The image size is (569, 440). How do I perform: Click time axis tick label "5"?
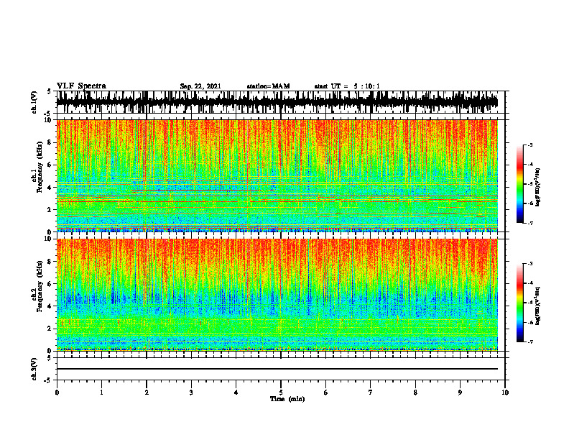click(281, 393)
